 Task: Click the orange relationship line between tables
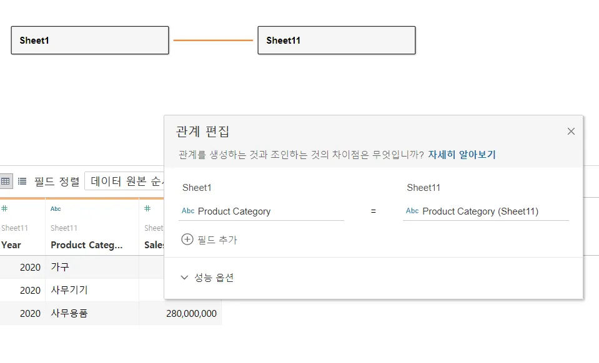213,41
